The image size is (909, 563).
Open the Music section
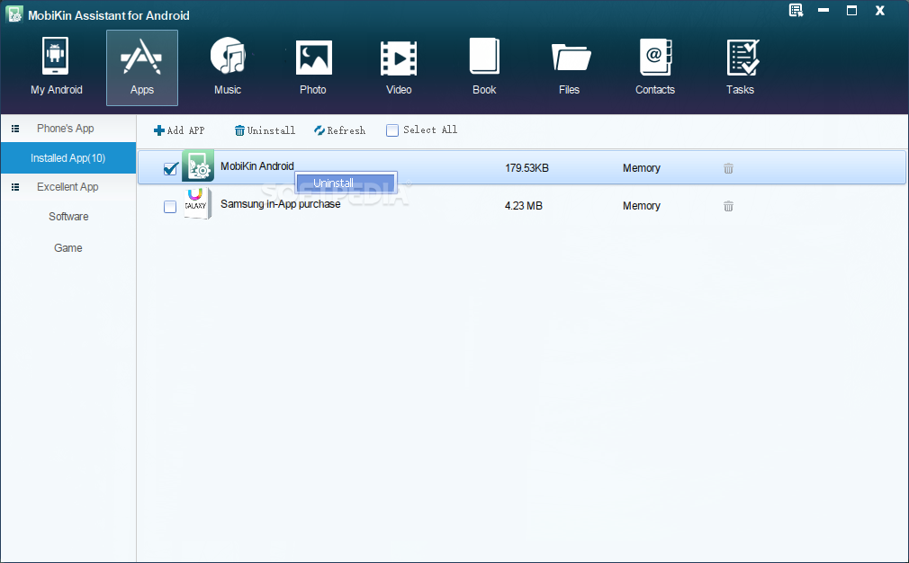pos(228,67)
